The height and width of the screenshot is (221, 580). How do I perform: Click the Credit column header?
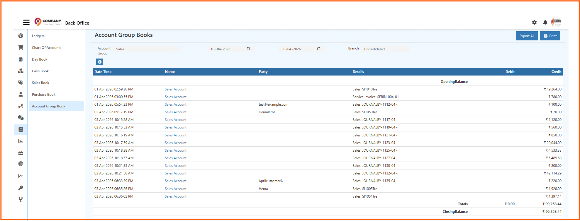tap(556, 72)
